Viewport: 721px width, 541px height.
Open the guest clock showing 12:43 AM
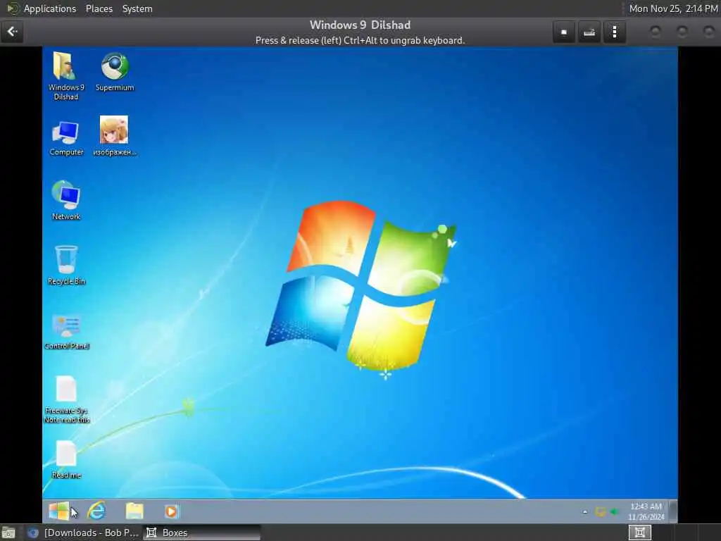point(646,511)
